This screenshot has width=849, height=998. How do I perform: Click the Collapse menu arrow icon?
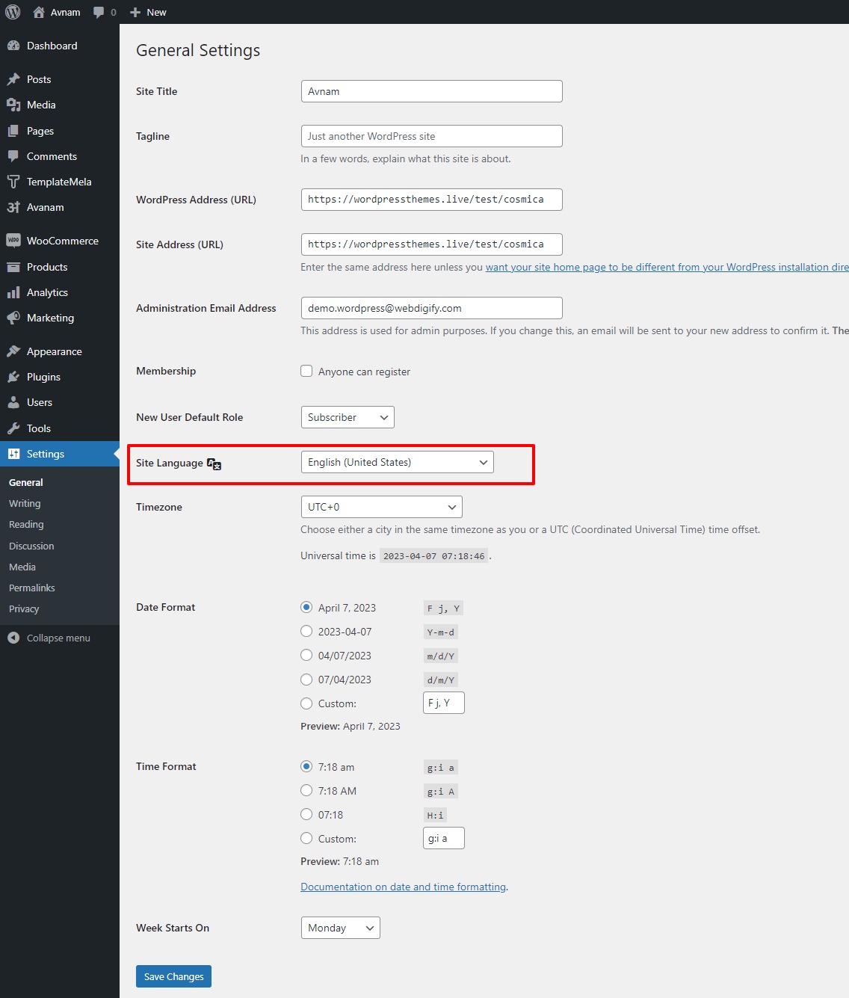[x=13, y=638]
